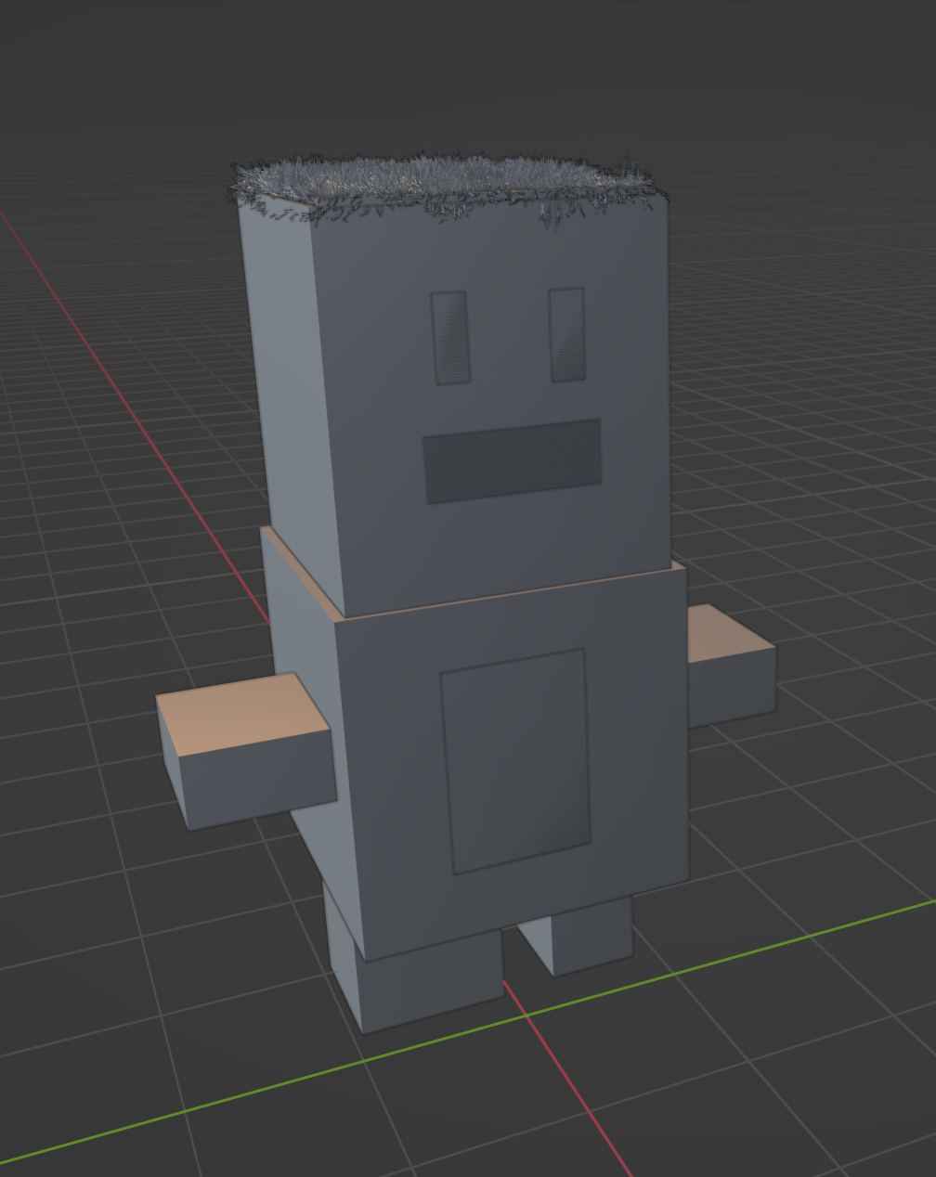Select the farther, smaller leg block
This screenshot has height=1177, width=936.
point(576,936)
